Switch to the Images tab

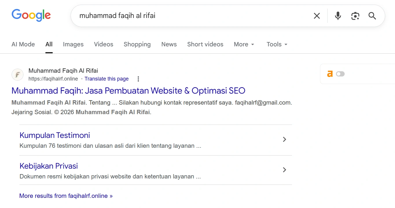[x=73, y=44]
